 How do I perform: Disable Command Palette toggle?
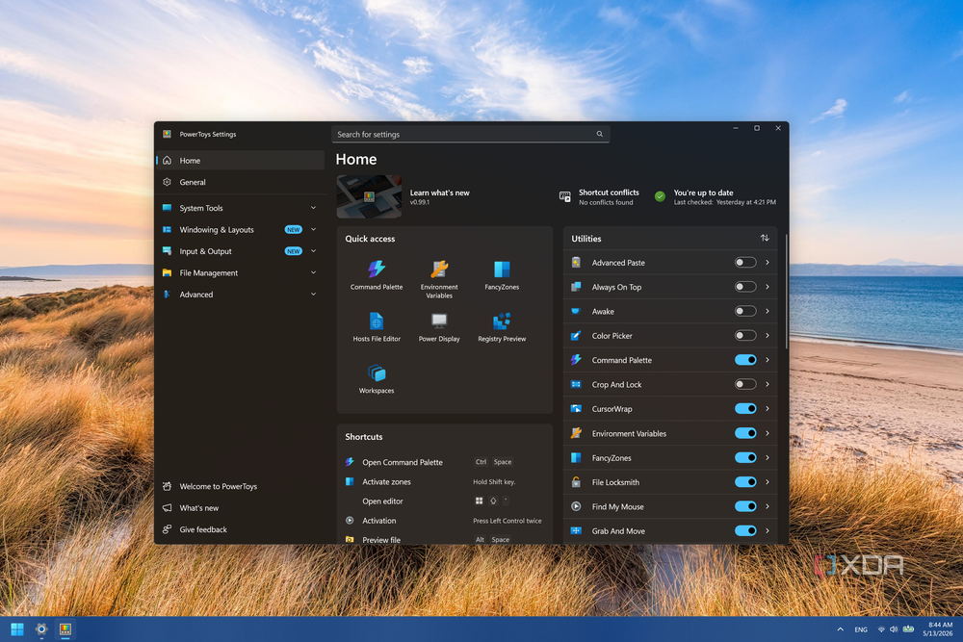[x=745, y=360]
